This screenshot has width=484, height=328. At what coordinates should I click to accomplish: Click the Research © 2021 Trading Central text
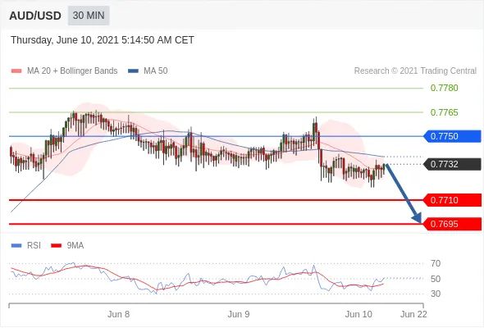click(x=415, y=71)
